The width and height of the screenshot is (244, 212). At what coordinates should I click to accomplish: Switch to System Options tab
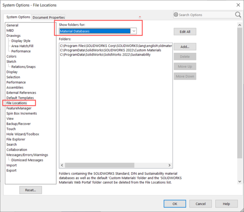click(x=18, y=17)
